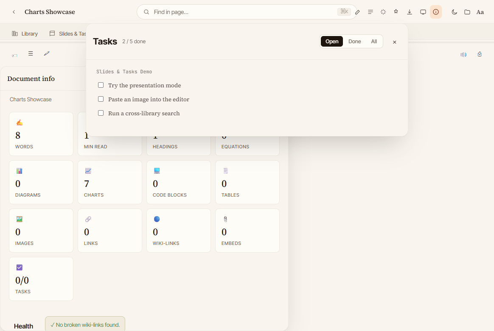Click the pencil edit icon in top toolbar
Screen dimensions: 494x331
[357, 12]
